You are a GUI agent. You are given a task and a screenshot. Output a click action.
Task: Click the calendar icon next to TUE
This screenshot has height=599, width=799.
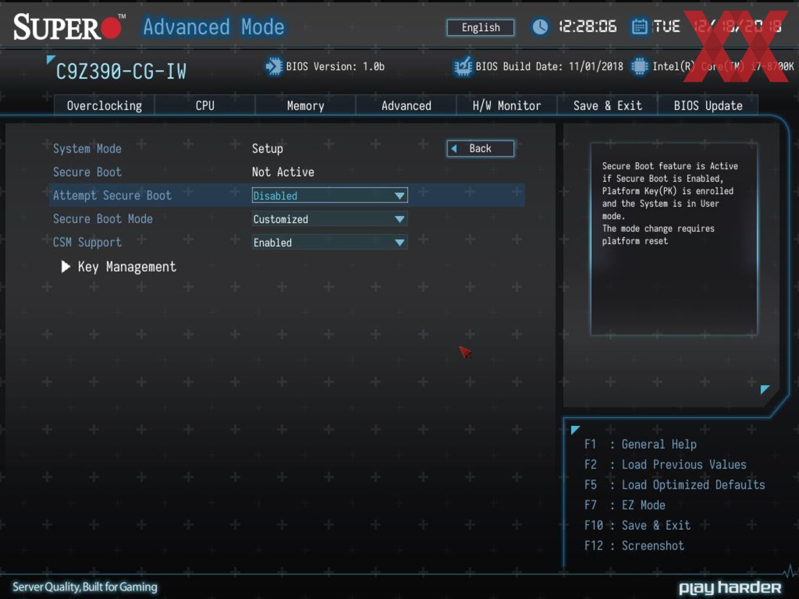click(639, 27)
